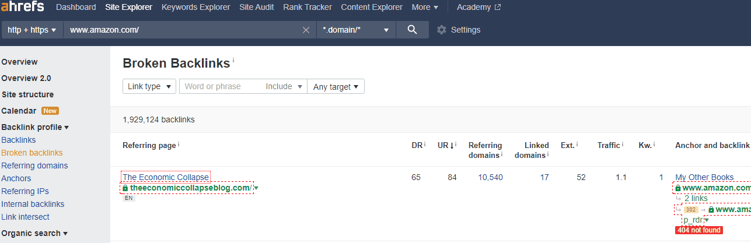The image size is (751, 243).
Task: Open the *.domain/* mode dropdown
Action: 356,30
